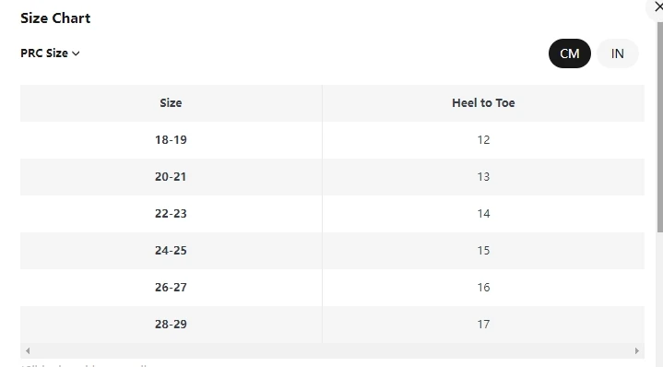Switch measurement units to IN
Viewport: 663px width, 367px height.
pyautogui.click(x=617, y=53)
